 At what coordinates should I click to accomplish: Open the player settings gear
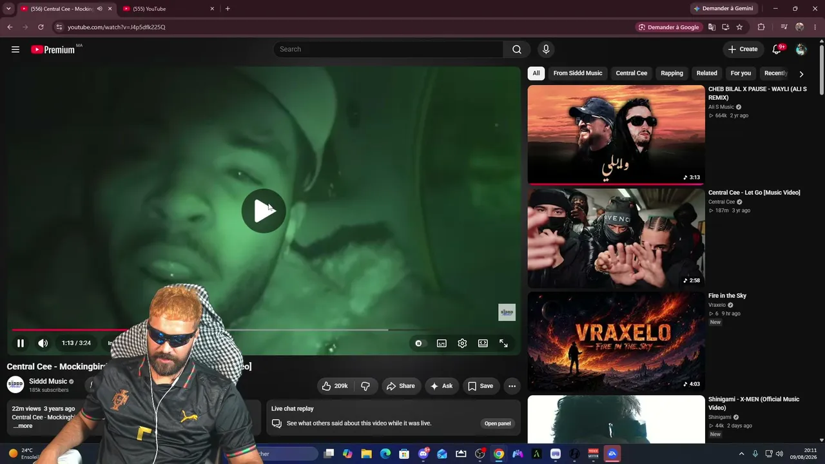click(x=462, y=343)
